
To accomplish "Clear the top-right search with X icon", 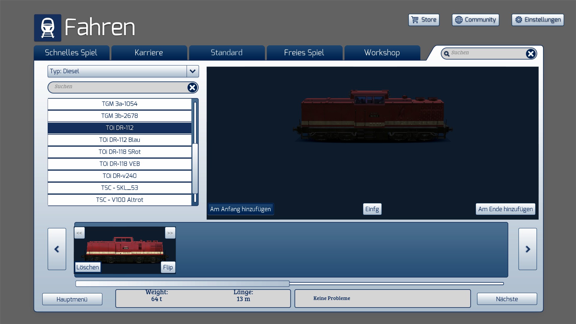I will (x=530, y=54).
